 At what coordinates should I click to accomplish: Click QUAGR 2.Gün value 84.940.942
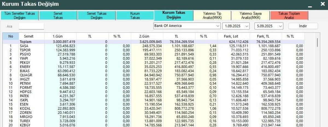pyautogui.click(x=153, y=75)
